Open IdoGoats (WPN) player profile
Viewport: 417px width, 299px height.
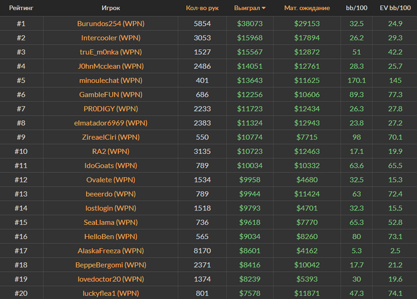click(111, 165)
